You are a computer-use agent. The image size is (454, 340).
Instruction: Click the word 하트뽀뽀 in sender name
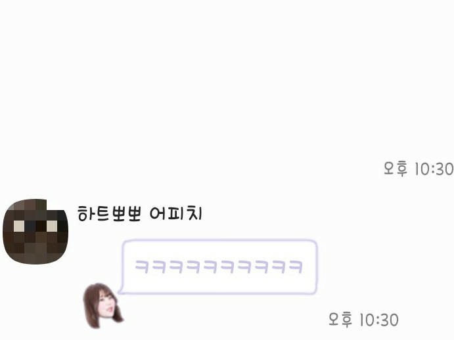109,213
